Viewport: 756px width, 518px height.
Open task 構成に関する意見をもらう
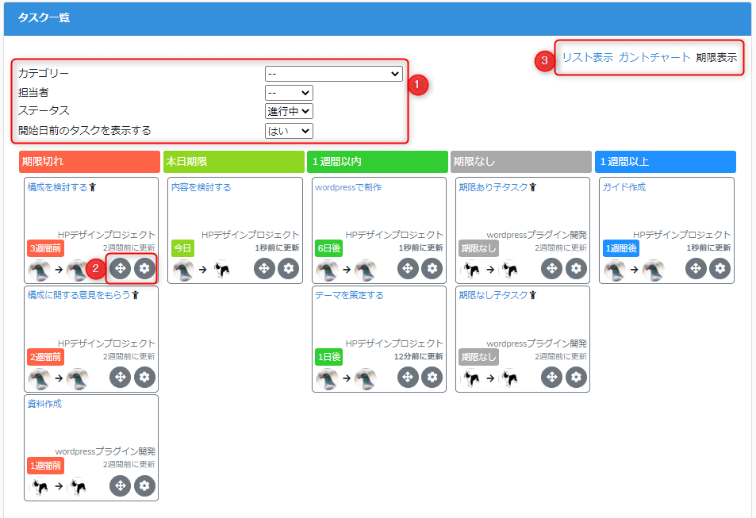79,295
